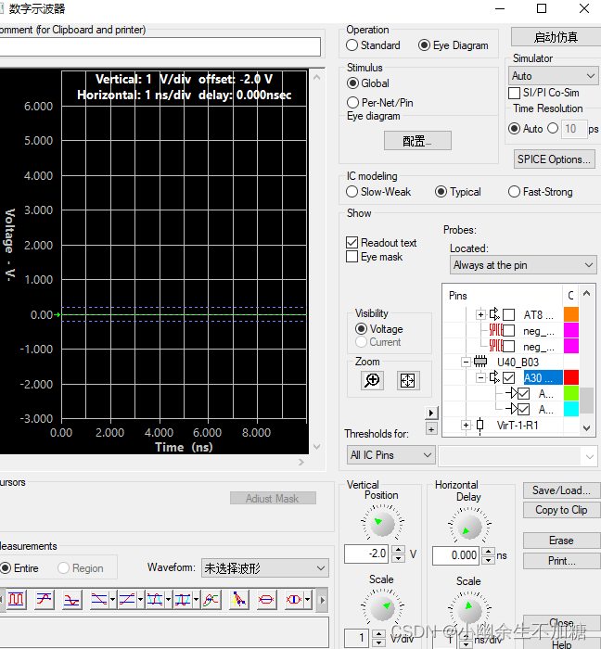The width and height of the screenshot is (601, 649).
Task: Click the eye width icon with blue bar
Action: pyautogui.click(x=294, y=599)
